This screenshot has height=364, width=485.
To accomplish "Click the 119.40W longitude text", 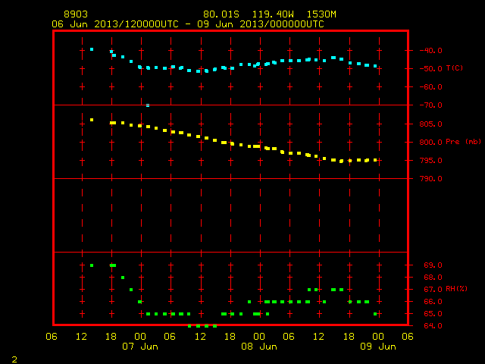I will pos(273,14).
